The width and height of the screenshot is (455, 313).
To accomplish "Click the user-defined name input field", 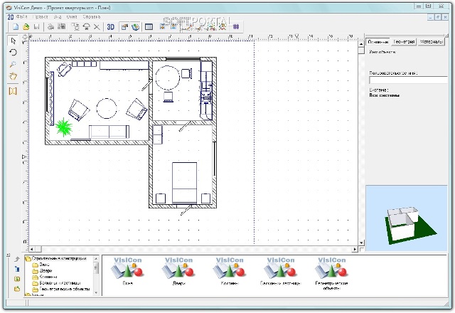I will 407,80.
